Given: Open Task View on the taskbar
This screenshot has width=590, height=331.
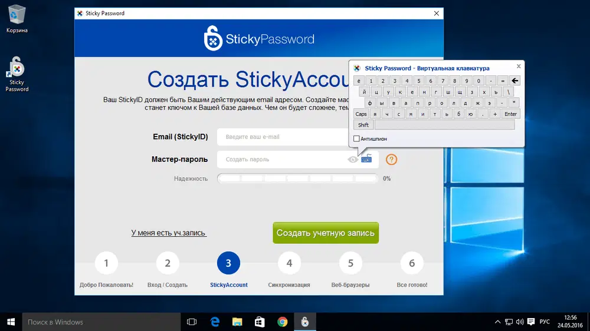Looking at the screenshot, I should (x=192, y=322).
